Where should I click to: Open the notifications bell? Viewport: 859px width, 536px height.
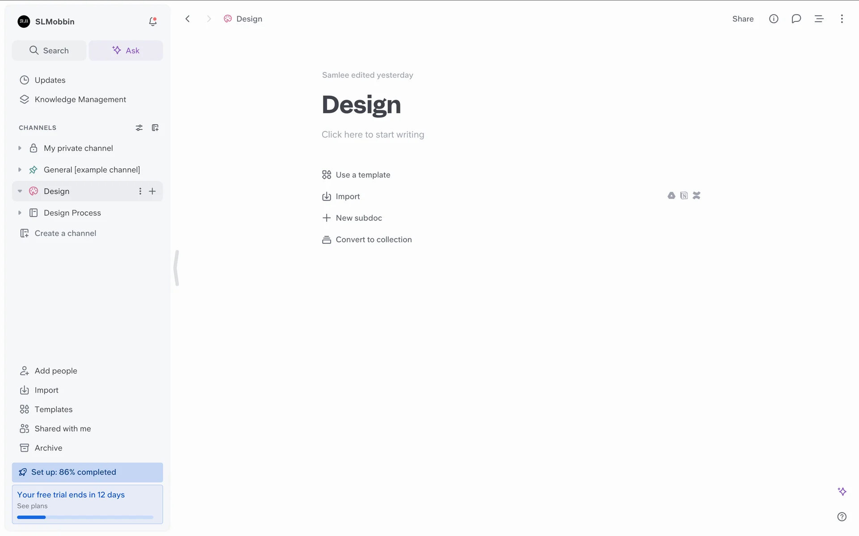tap(153, 21)
